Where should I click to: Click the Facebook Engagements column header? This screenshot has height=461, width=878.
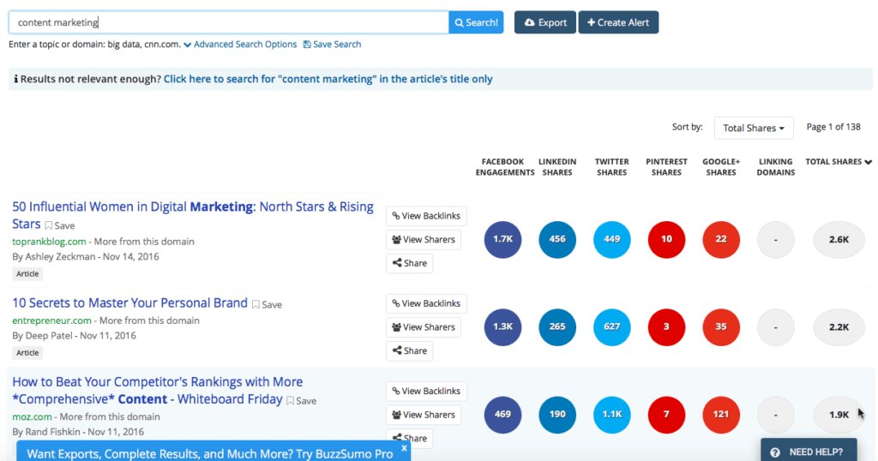click(504, 167)
